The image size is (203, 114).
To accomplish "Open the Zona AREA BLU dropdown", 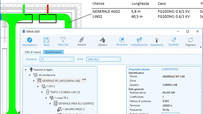I will [x=104, y=59].
